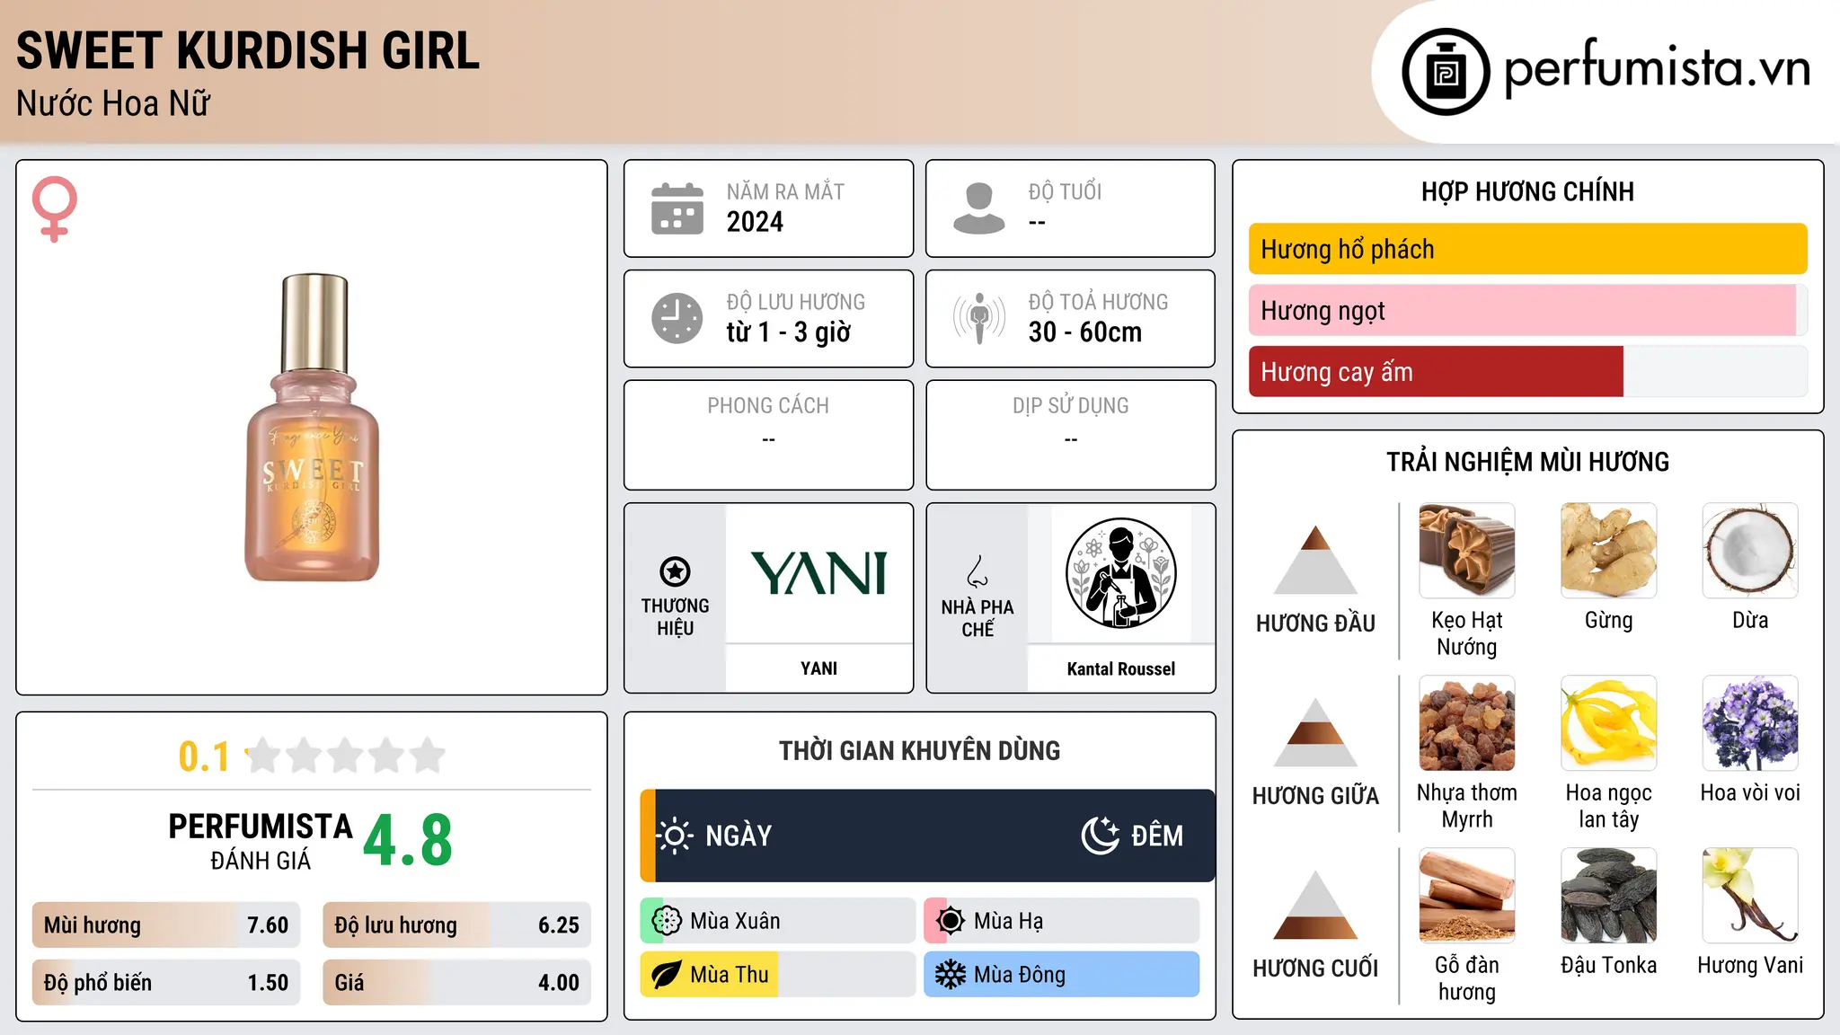Click the green 4.8 Perfumista score
Image resolution: width=1840 pixels, height=1035 pixels.
pos(408,840)
